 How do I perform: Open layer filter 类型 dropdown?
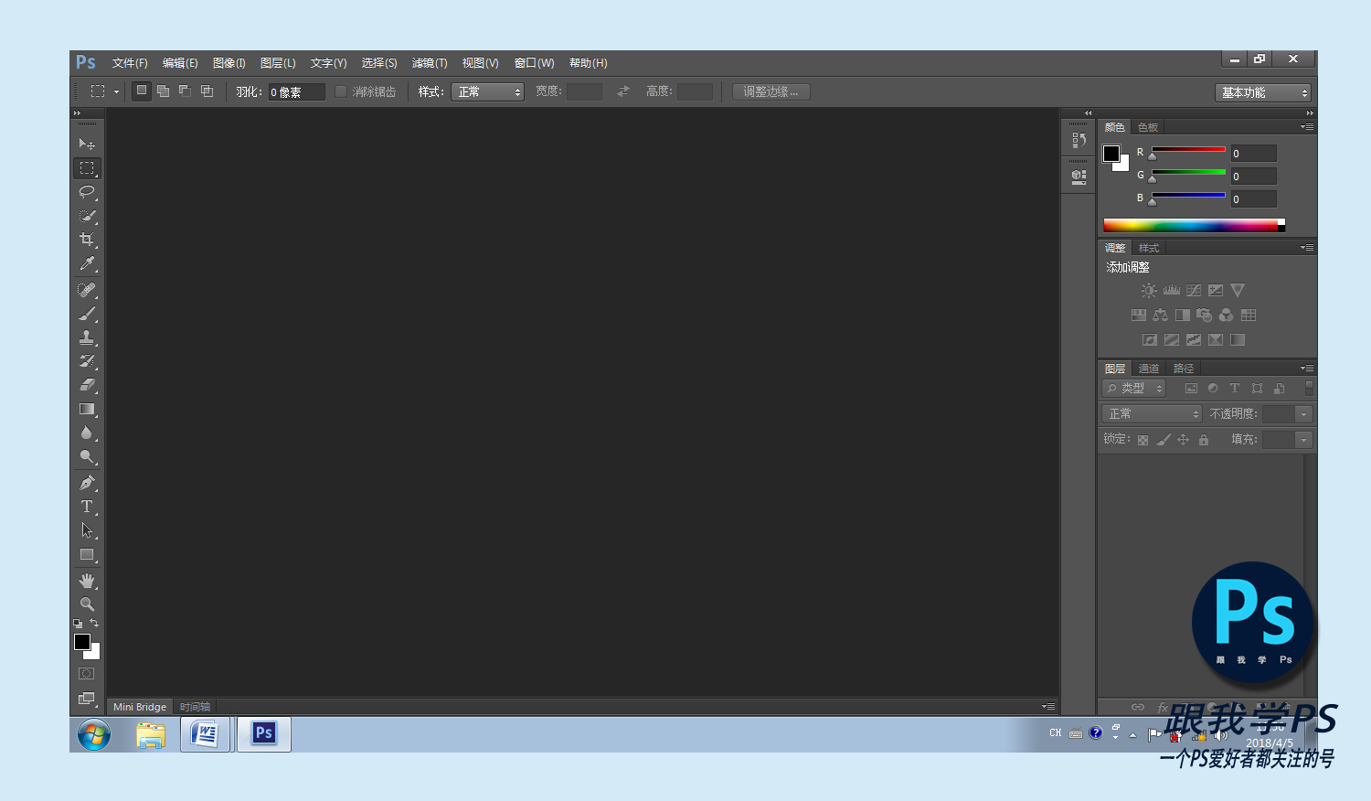pos(1134,389)
